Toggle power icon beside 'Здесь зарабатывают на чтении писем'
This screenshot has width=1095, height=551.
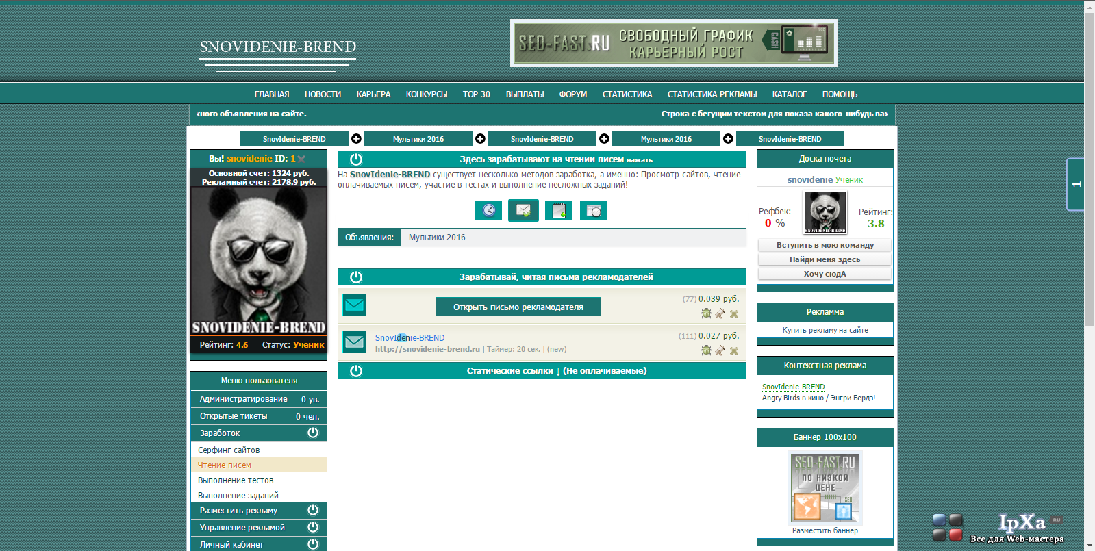(356, 159)
